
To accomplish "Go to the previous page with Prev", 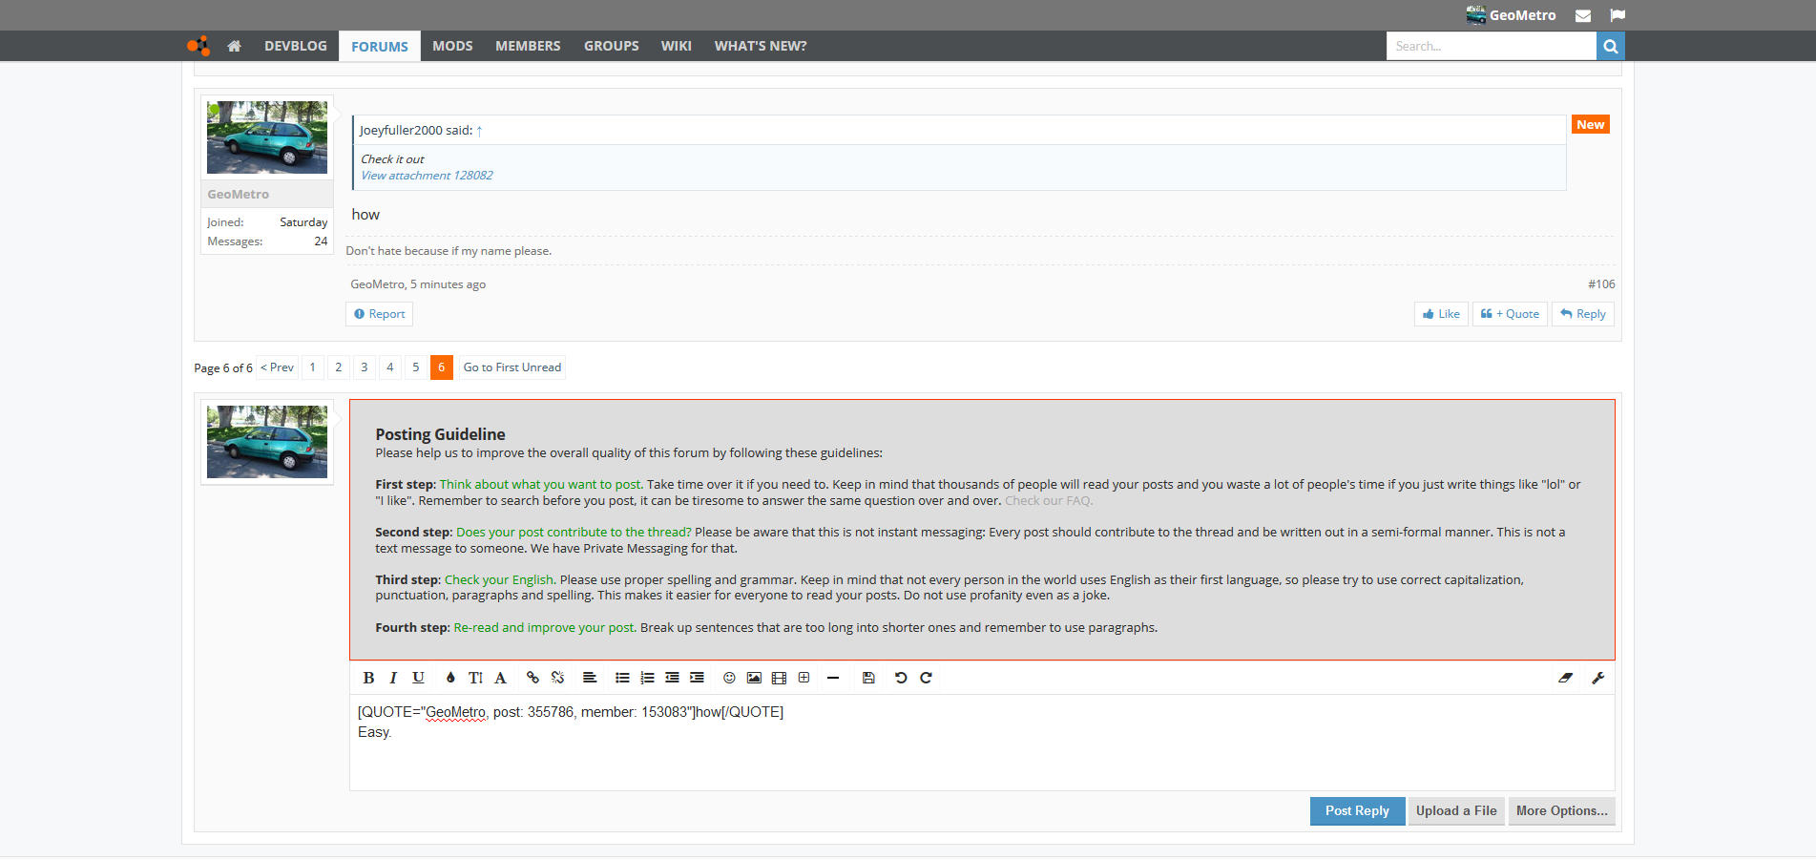I will coord(278,367).
